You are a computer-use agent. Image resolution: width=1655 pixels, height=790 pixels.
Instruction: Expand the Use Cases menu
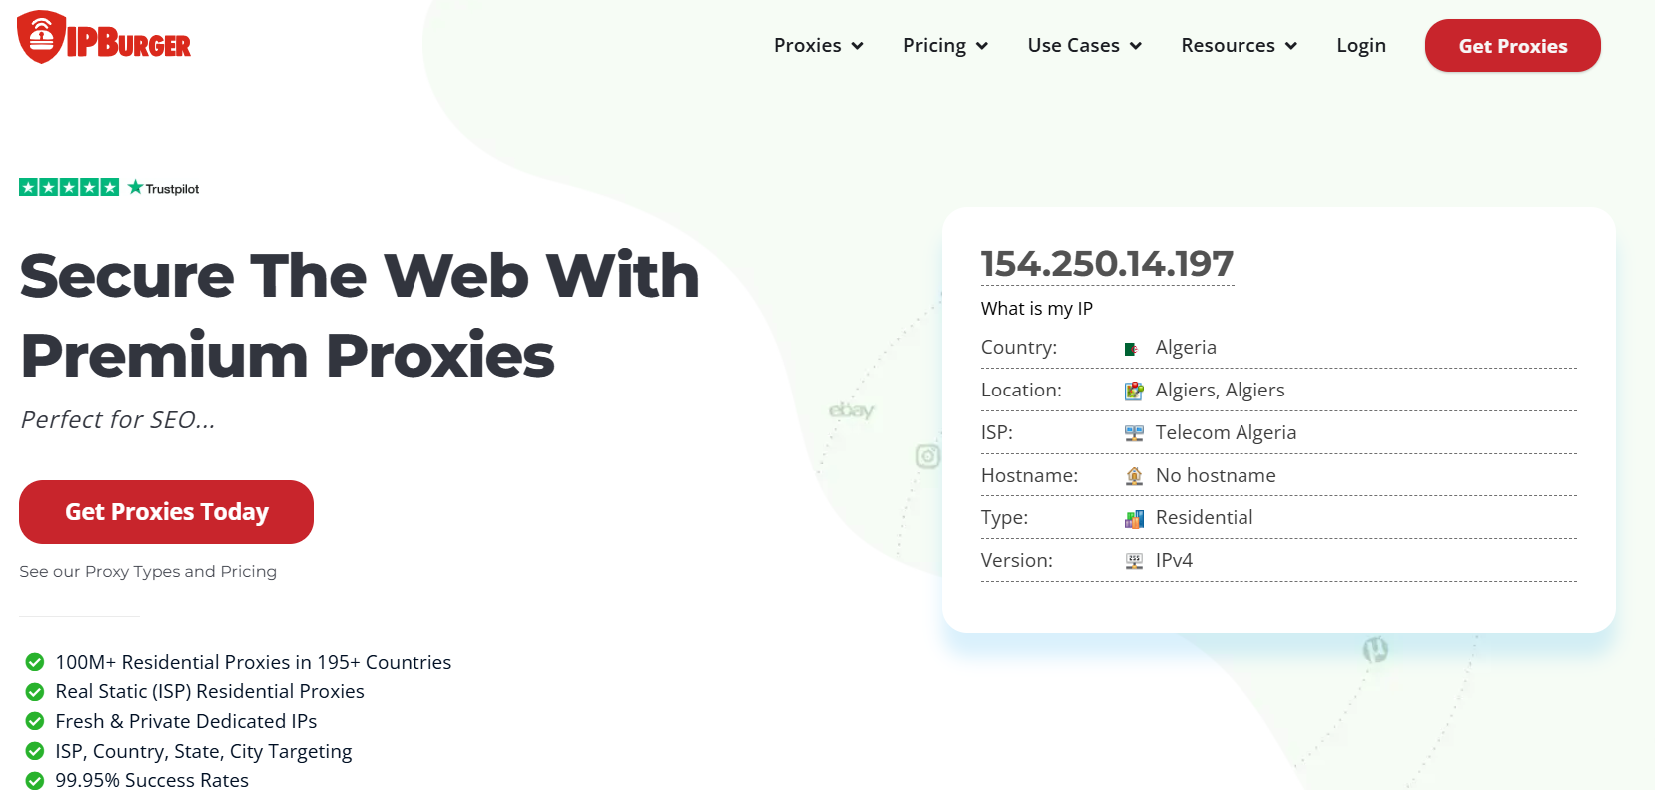[1084, 46]
